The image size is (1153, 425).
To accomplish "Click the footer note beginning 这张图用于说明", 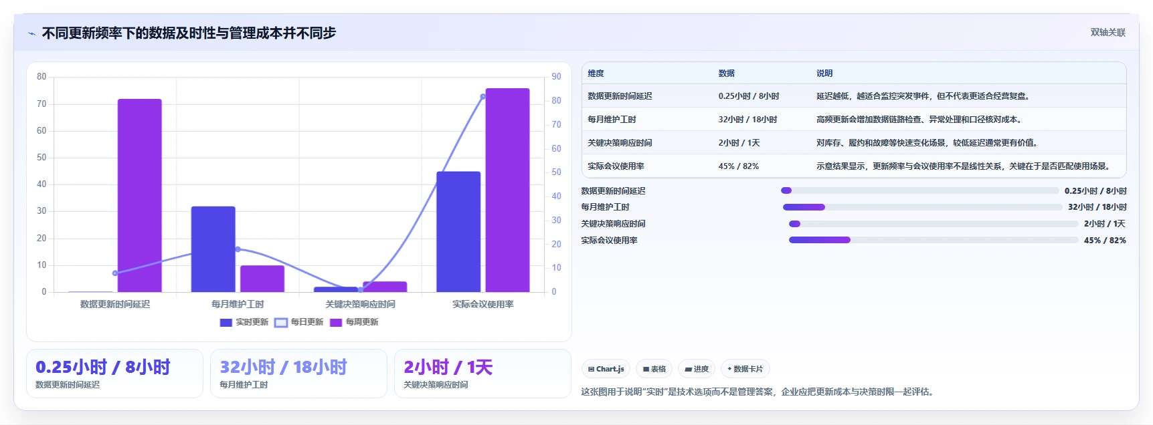I will coord(757,392).
